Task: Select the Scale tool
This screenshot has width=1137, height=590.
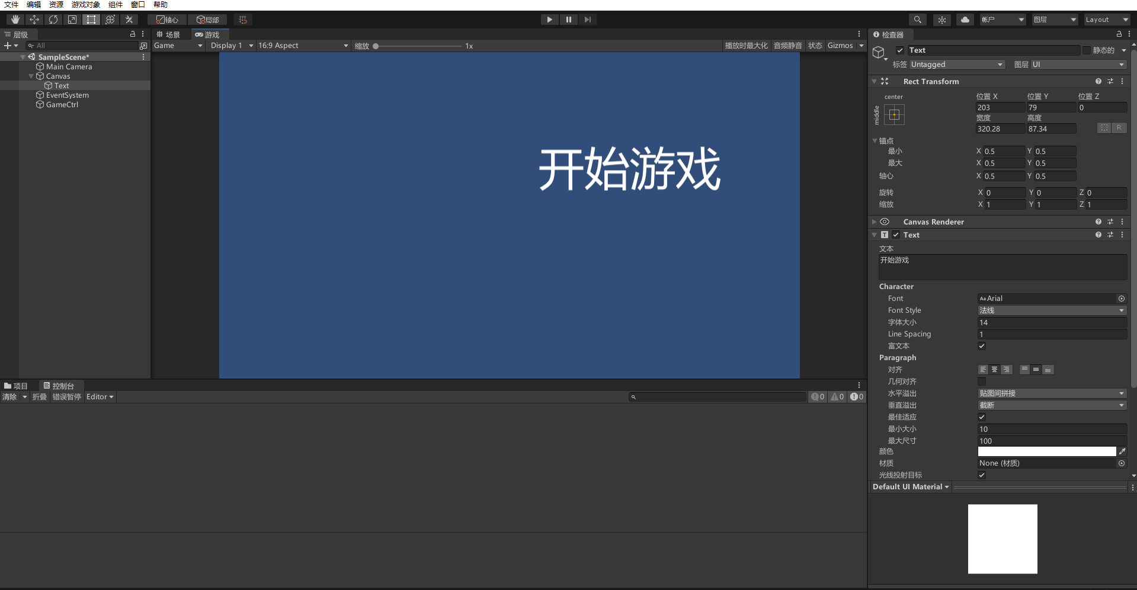Action: point(72,20)
